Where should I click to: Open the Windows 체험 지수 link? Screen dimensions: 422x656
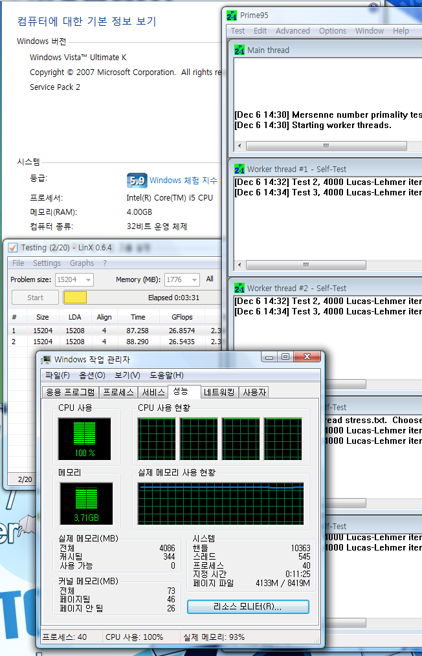(x=183, y=180)
